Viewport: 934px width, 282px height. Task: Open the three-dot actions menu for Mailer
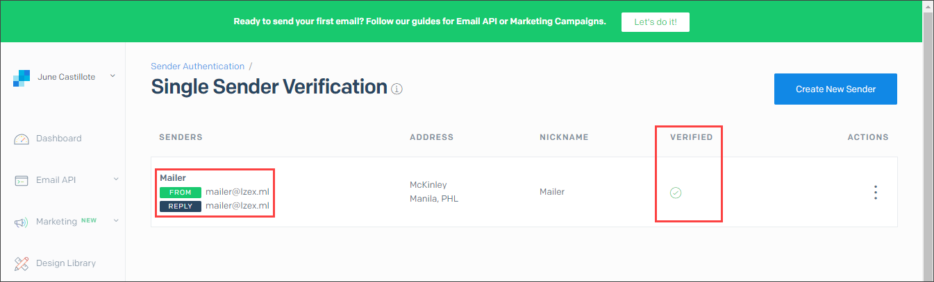(x=876, y=192)
